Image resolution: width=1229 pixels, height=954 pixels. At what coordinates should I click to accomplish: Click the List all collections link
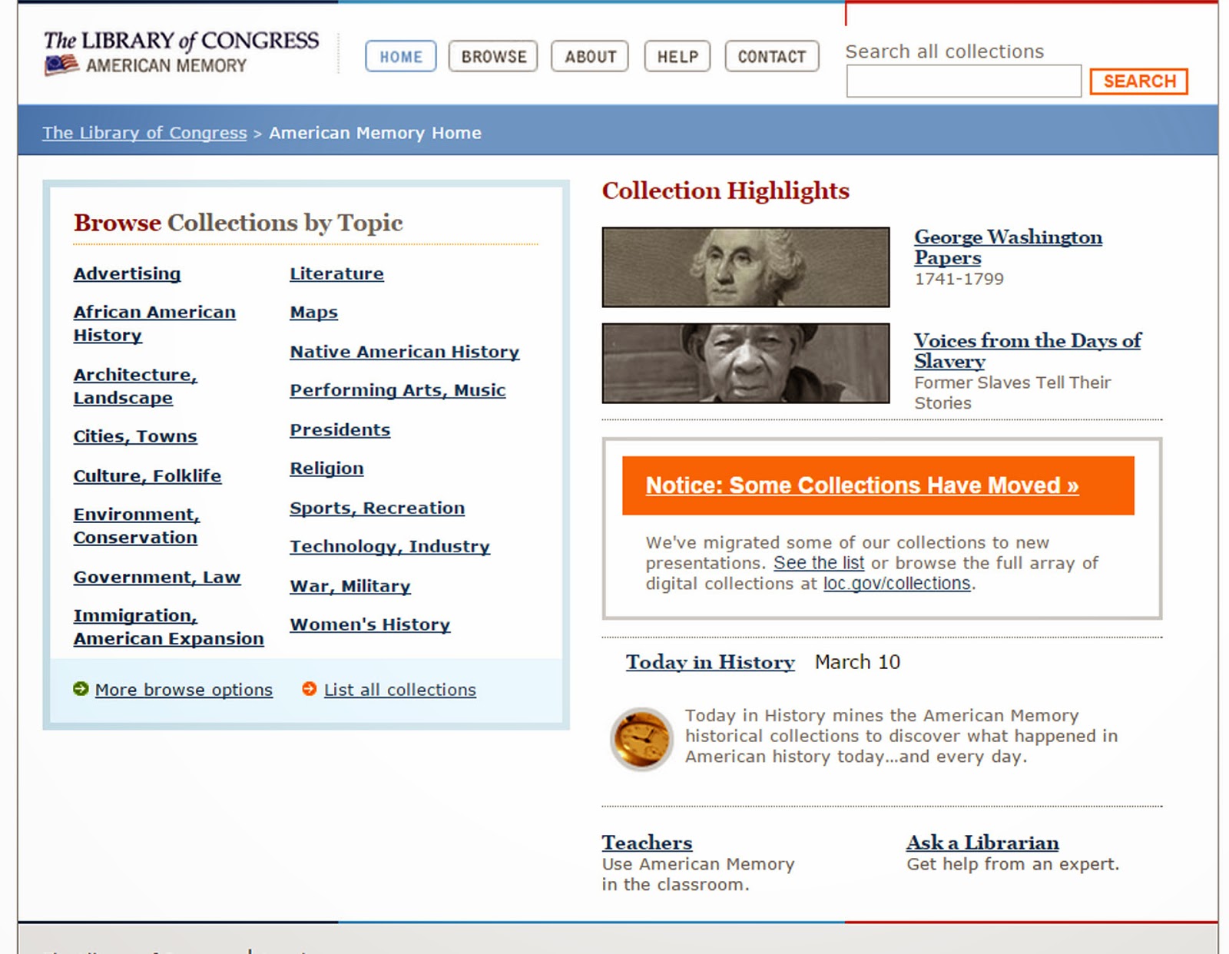pyautogui.click(x=400, y=690)
